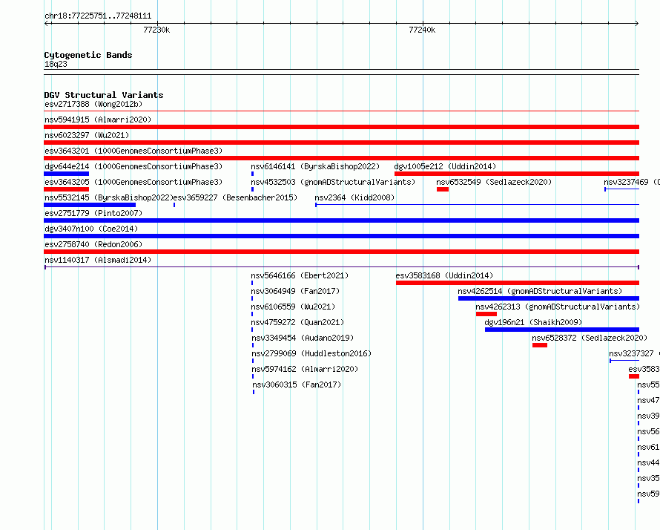Click the full-width red bar under nsv5941915
Screen dimensions: 660x530
tap(341, 127)
